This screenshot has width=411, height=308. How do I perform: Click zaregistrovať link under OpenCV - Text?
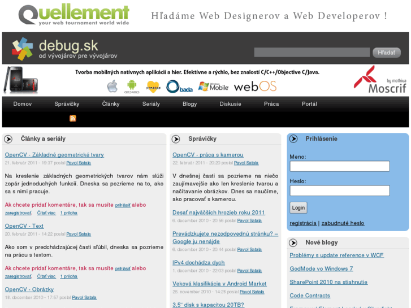click(18, 276)
